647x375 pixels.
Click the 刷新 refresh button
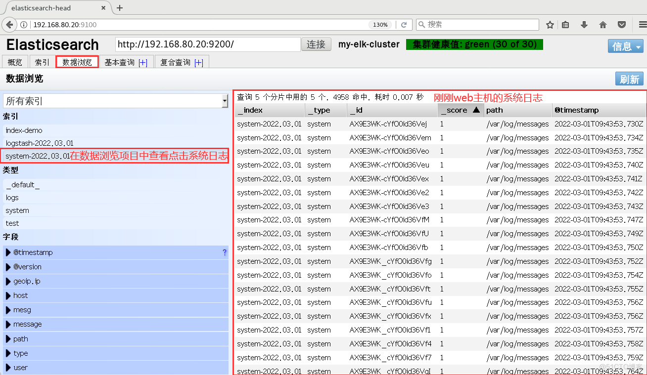(x=629, y=79)
